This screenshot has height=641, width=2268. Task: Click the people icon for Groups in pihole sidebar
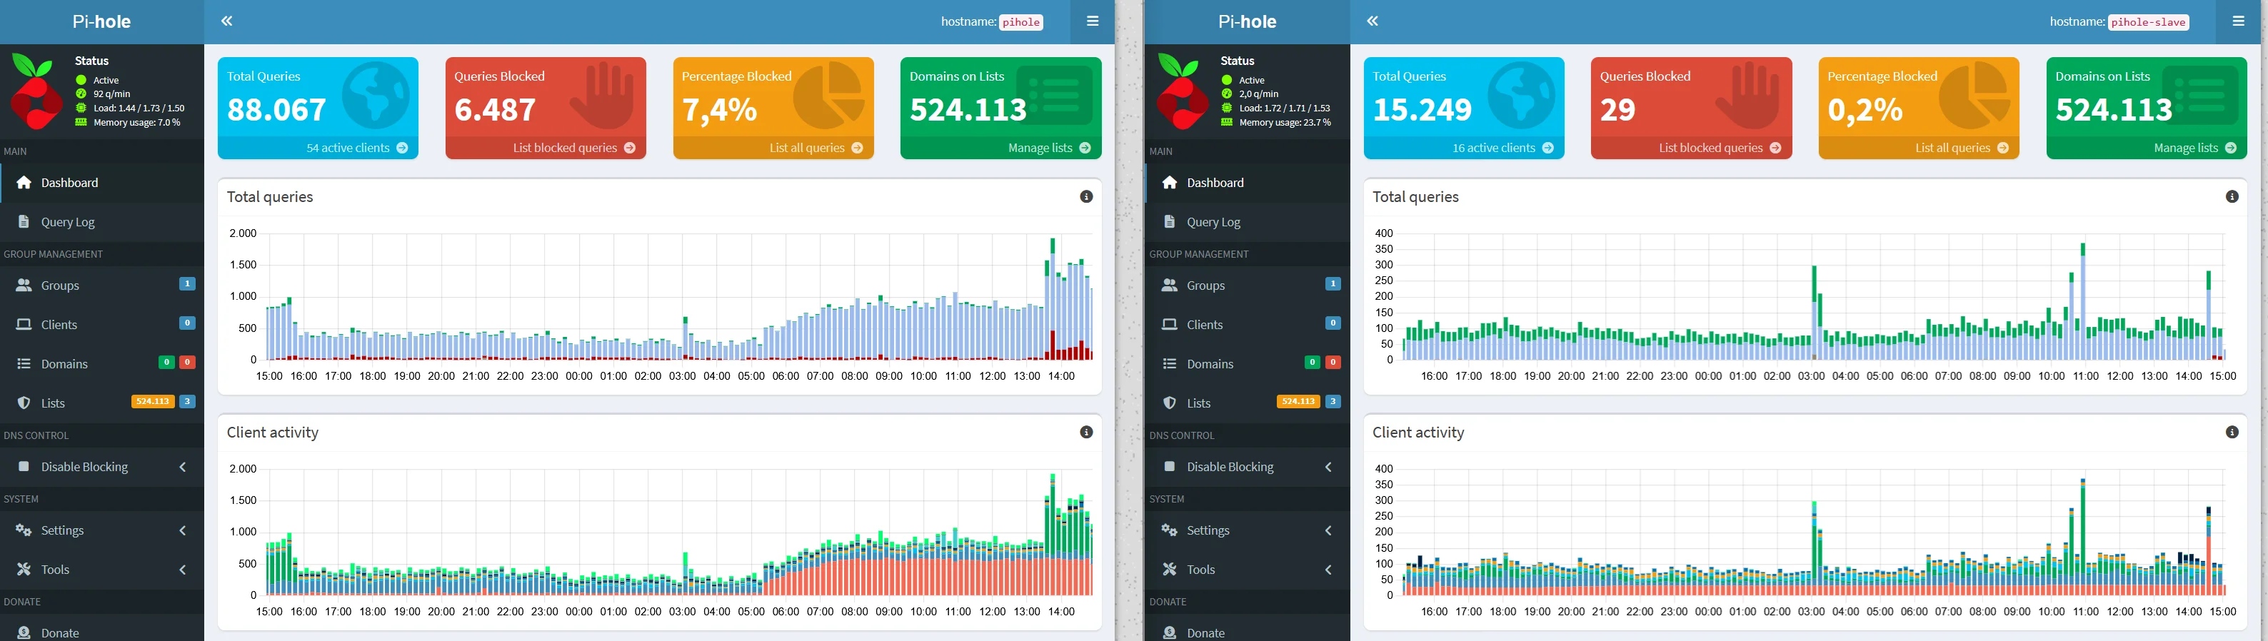(x=24, y=286)
